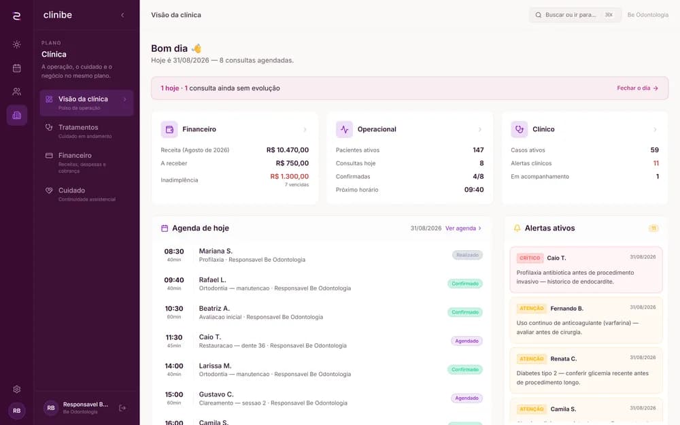Click the Agendado badge for Gustavo C.
Screen dimensions: 680x425
(x=466, y=398)
